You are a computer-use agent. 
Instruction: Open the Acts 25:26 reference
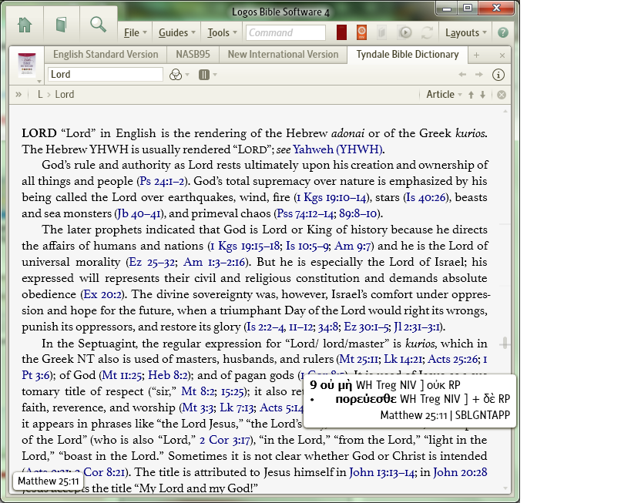(x=453, y=359)
